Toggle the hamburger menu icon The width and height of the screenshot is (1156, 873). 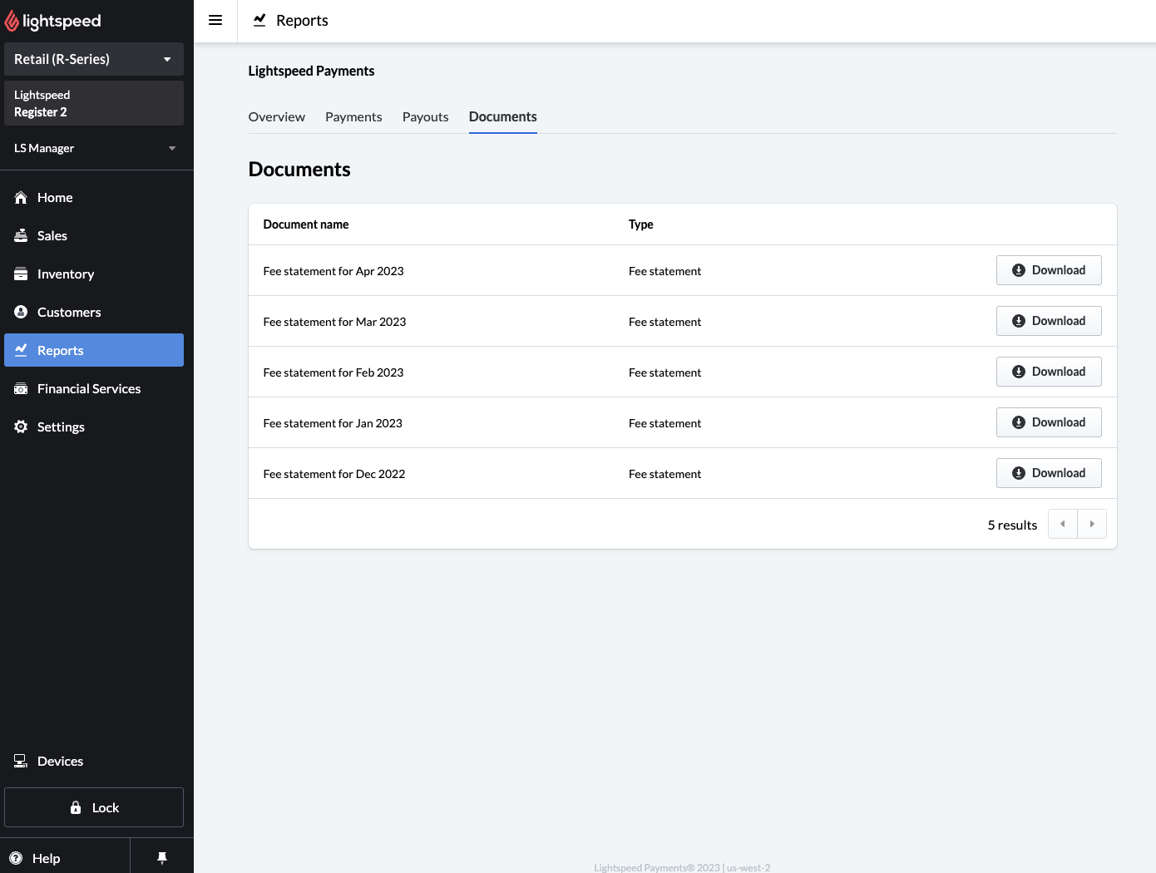click(x=215, y=21)
